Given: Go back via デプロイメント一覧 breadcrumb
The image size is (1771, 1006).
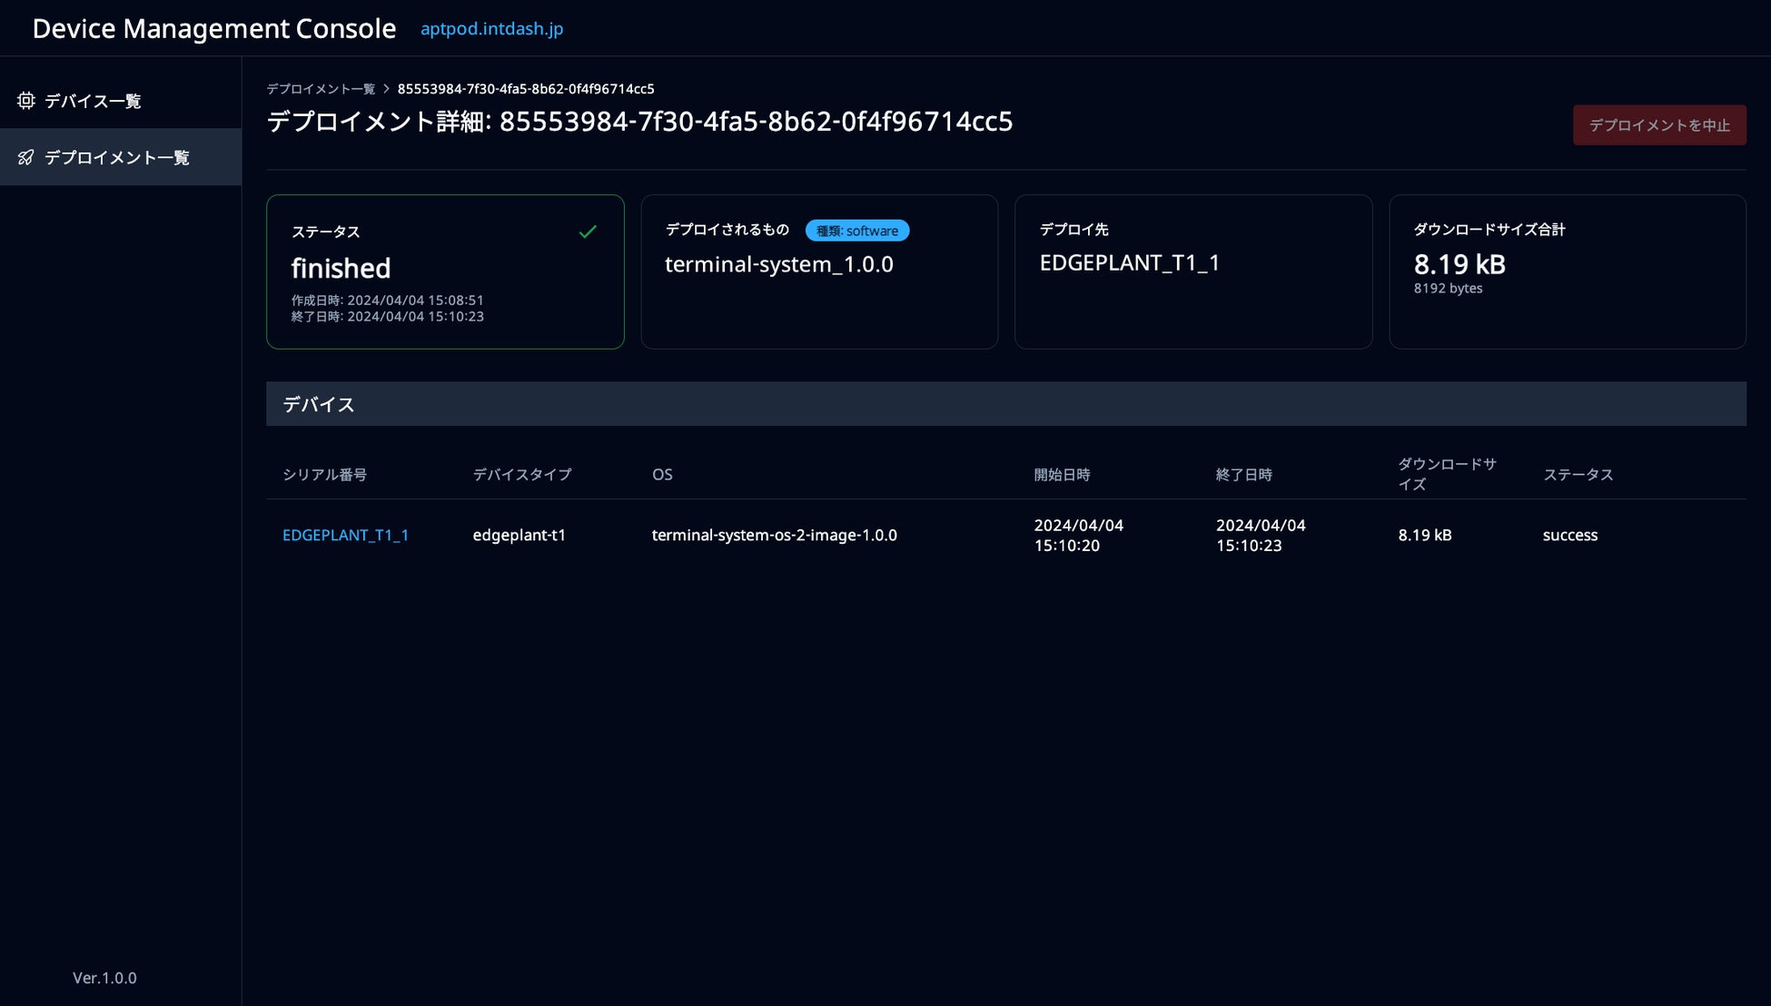Looking at the screenshot, I should [x=321, y=89].
